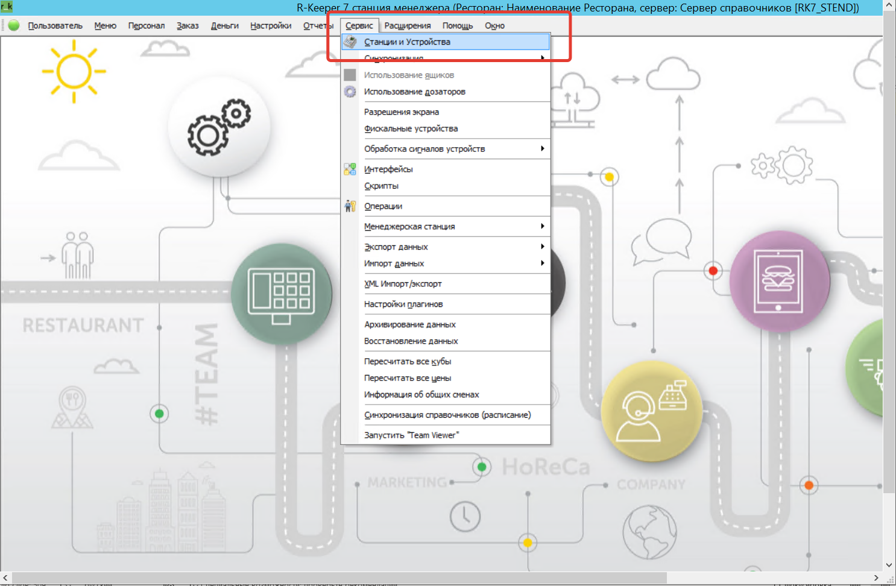Click the purple tablet burger icon

point(779,281)
